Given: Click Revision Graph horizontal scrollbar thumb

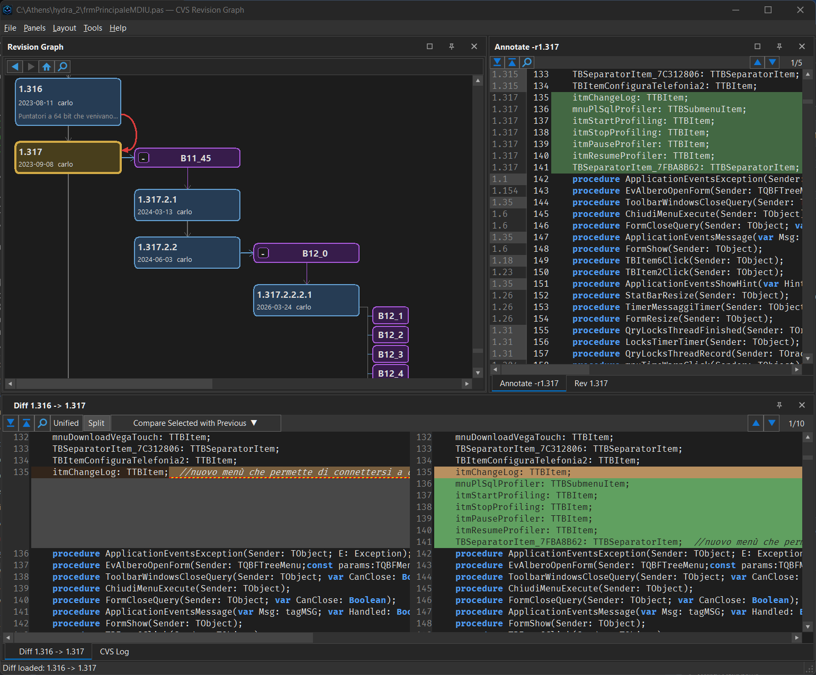Looking at the screenshot, I should [x=114, y=384].
